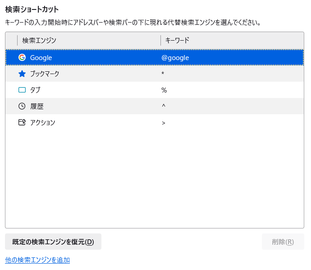
Task: Click the ^ keyword for 履歴
Action: pyautogui.click(x=164, y=106)
